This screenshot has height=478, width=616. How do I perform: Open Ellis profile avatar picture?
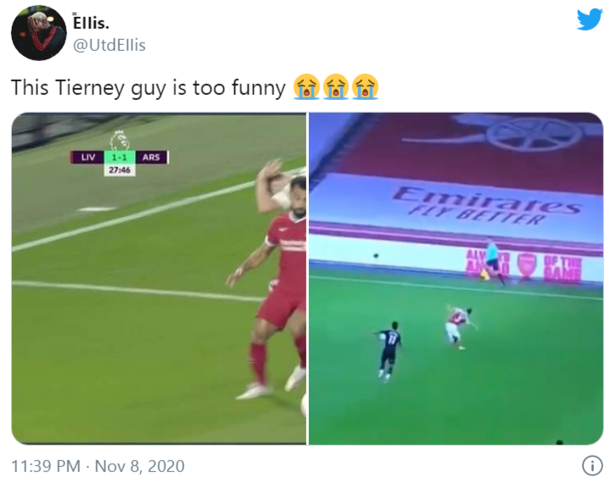click(39, 33)
